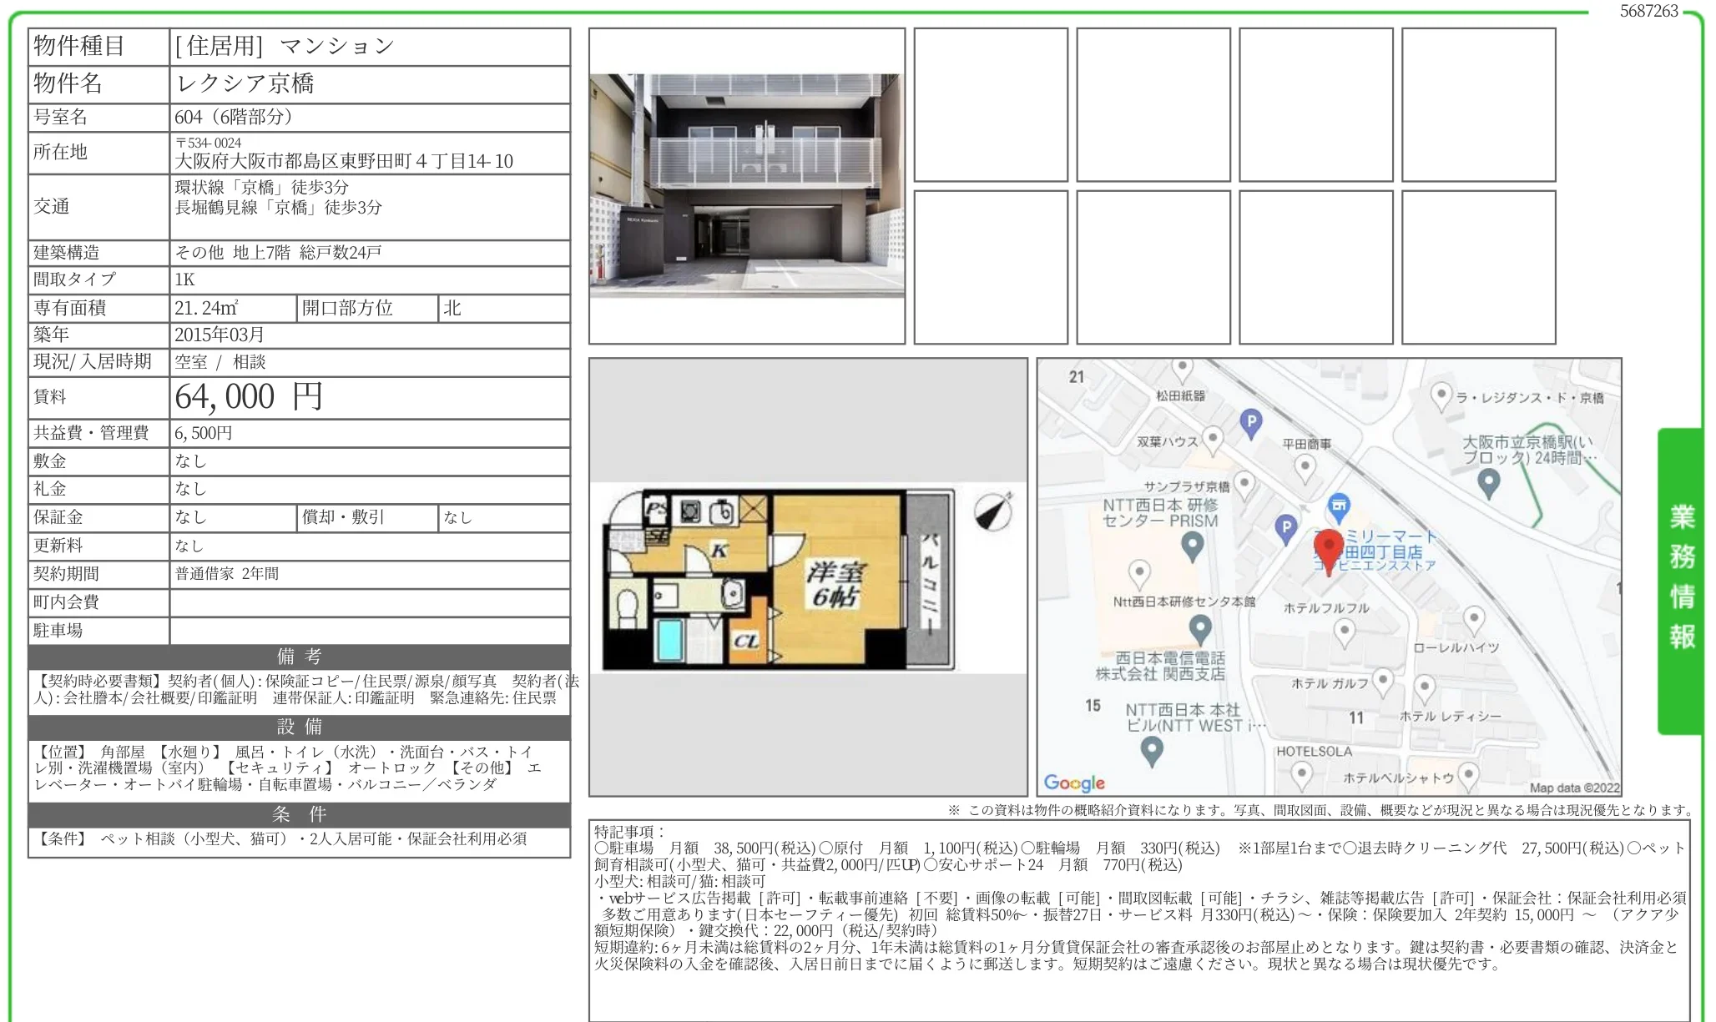Select the 松田紙器 map pin
Screen dimensions: 1716x1022
(1182, 368)
